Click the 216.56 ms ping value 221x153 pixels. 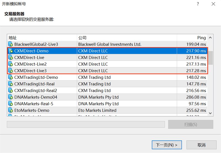click(x=196, y=91)
